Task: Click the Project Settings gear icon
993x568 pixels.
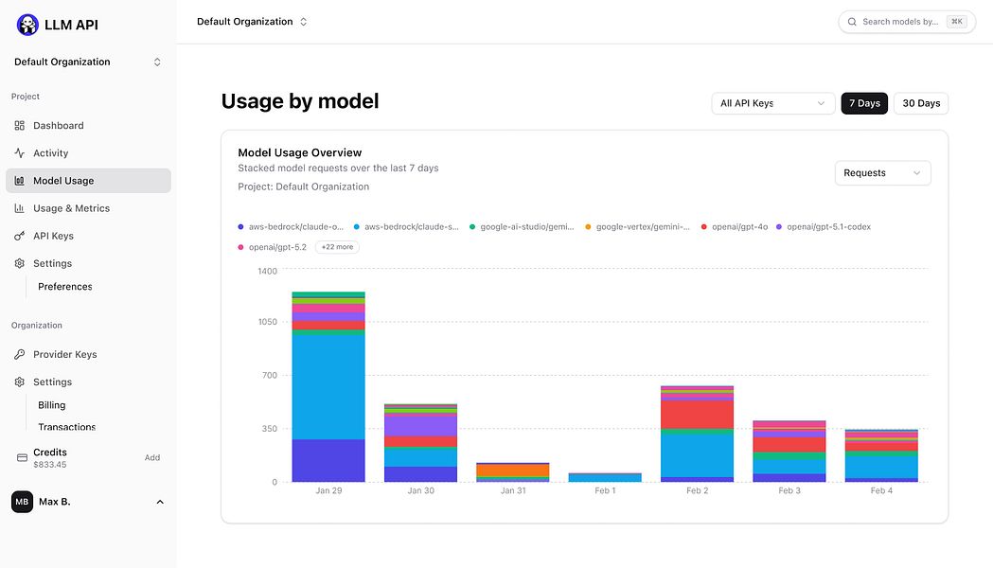Action: pyautogui.click(x=20, y=263)
